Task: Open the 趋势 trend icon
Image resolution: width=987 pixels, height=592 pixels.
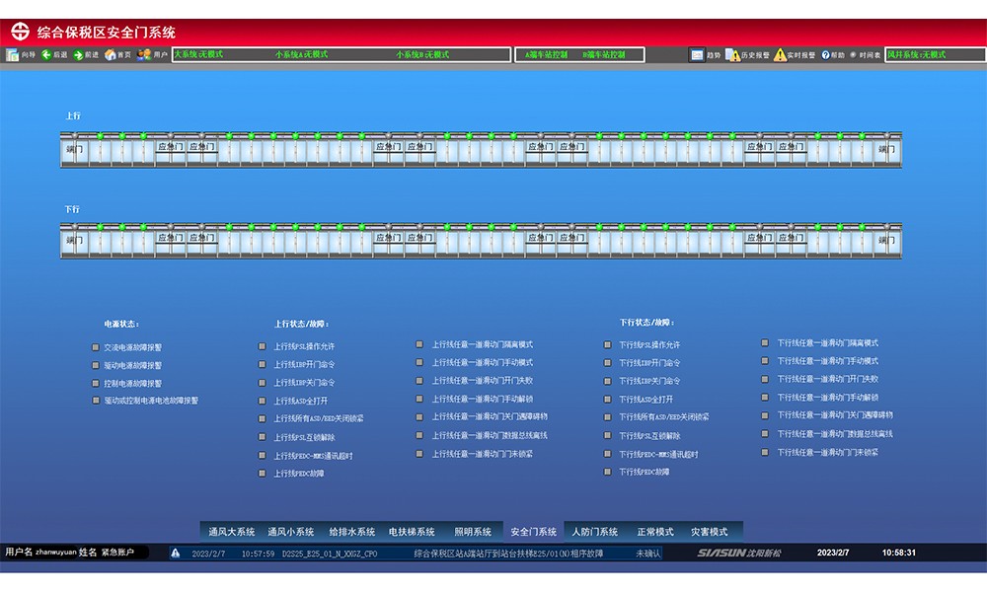Action: tap(698, 55)
